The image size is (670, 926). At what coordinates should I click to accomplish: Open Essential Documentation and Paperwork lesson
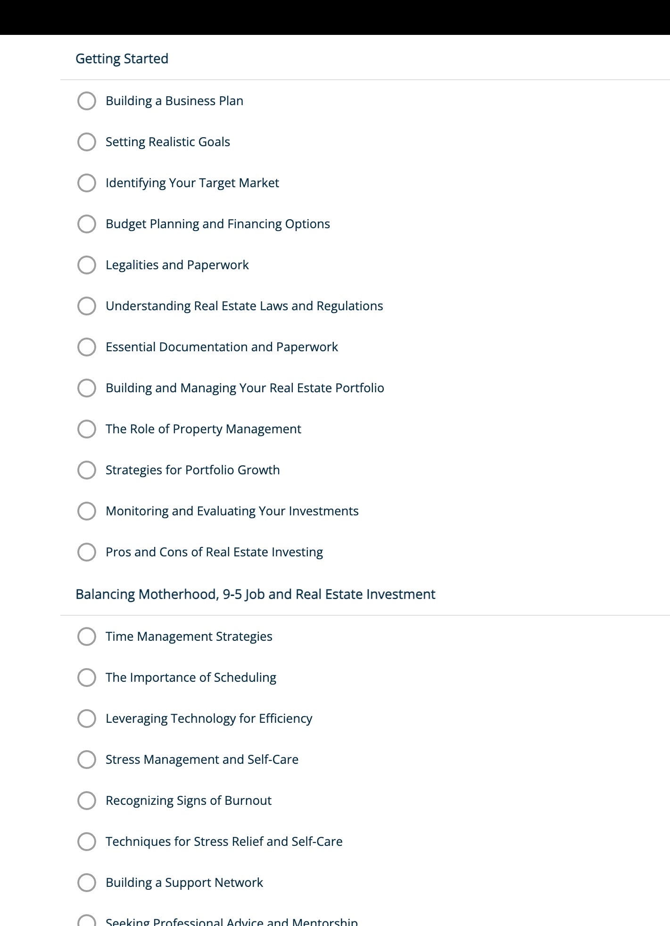click(222, 347)
